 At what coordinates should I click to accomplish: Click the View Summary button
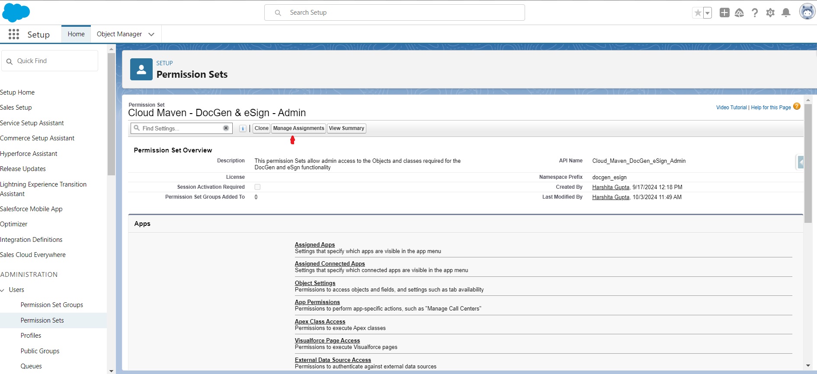(346, 128)
